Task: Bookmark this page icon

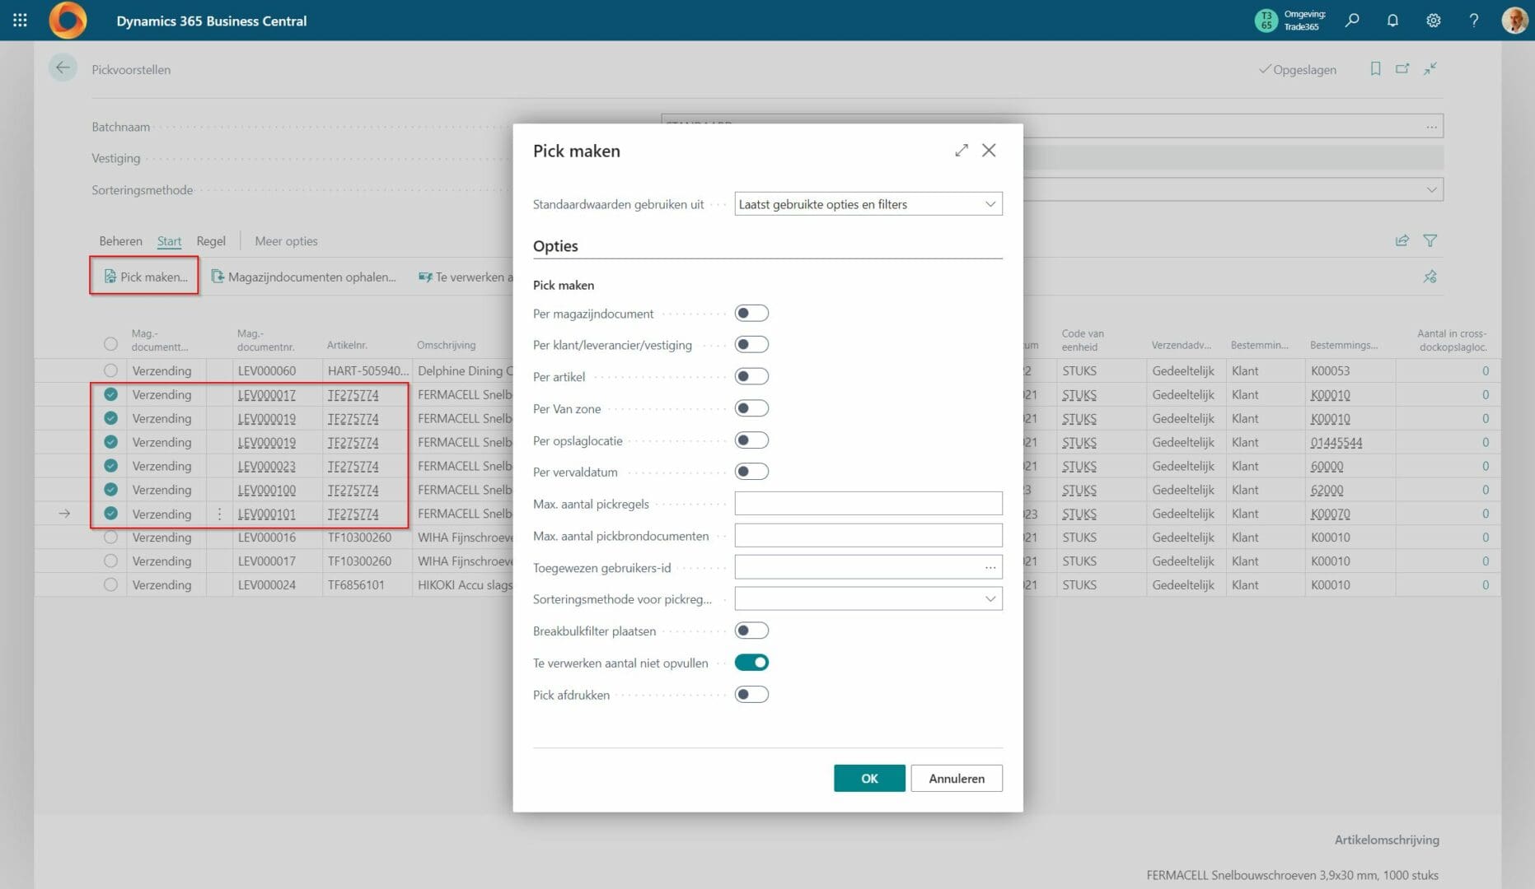Action: [1375, 69]
